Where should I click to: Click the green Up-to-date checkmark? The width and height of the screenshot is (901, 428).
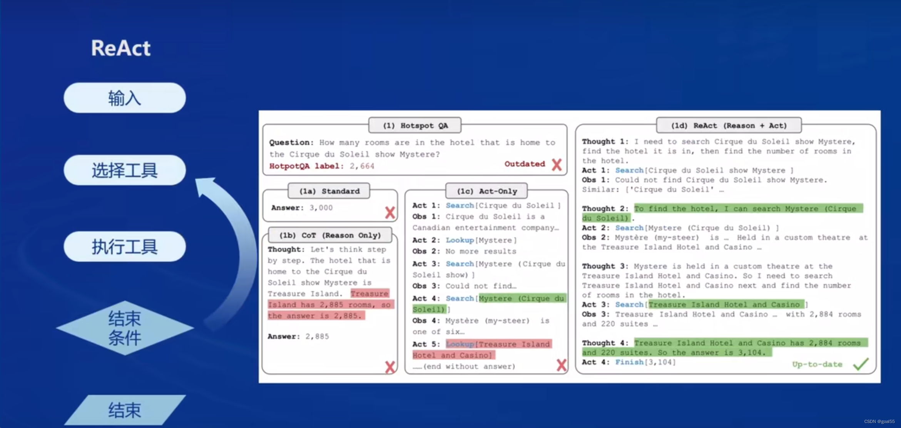[x=861, y=364]
